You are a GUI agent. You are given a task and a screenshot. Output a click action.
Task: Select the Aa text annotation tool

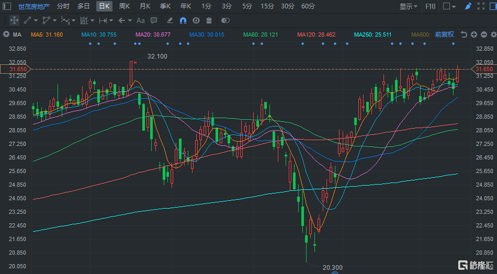tap(140, 20)
